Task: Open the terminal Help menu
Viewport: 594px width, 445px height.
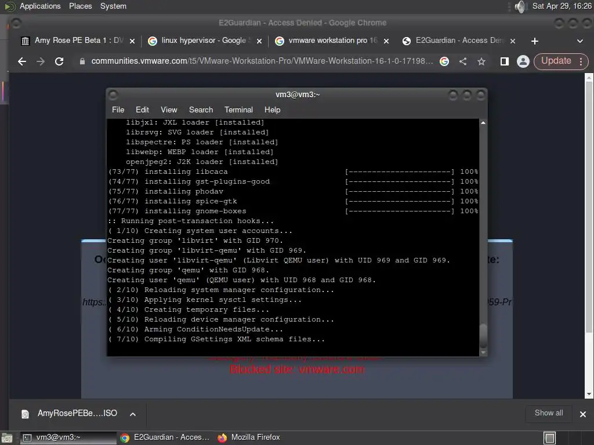Action: [272, 110]
